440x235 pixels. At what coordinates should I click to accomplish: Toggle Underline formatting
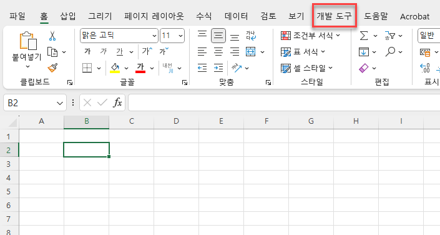[120, 52]
